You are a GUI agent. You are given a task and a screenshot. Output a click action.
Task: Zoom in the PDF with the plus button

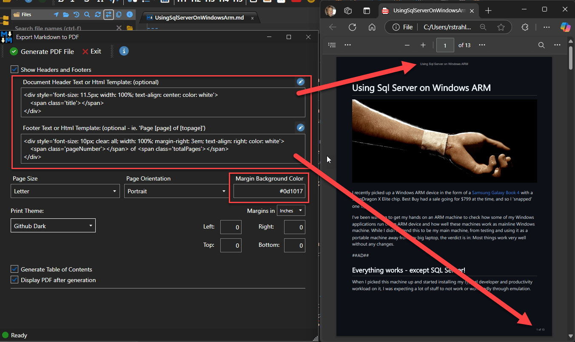pyautogui.click(x=423, y=45)
